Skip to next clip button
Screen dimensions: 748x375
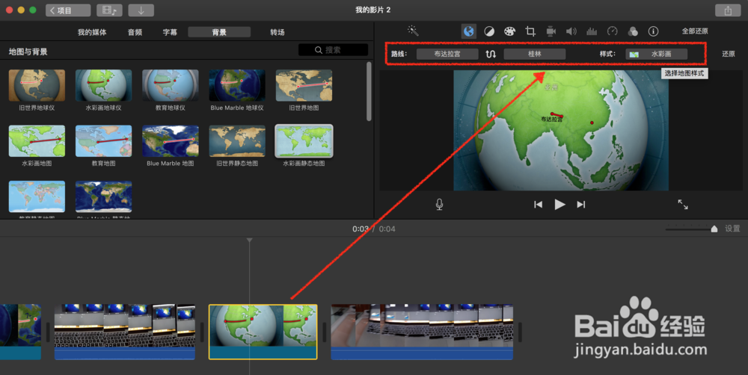tap(580, 205)
